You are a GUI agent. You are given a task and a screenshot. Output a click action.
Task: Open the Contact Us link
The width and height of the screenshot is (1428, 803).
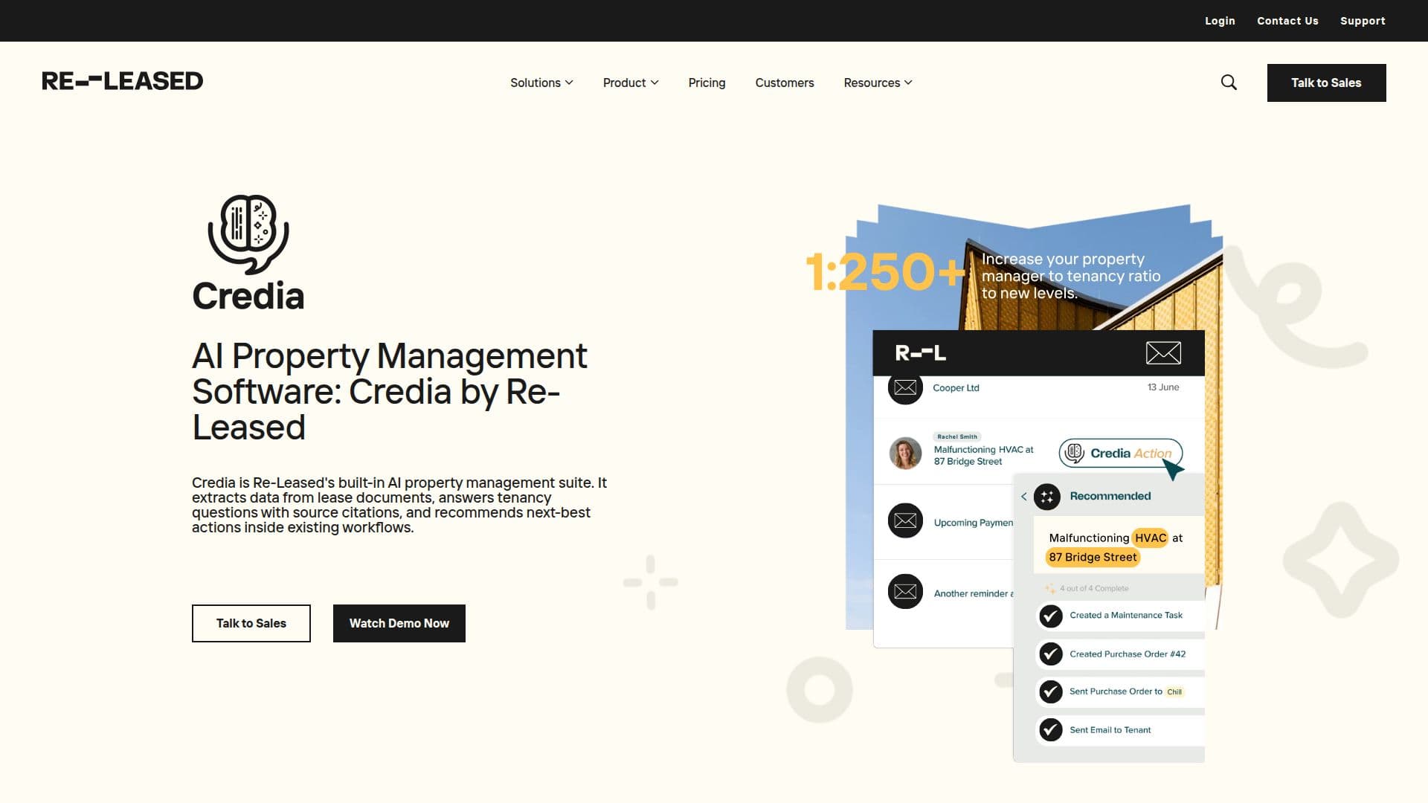pyautogui.click(x=1287, y=21)
